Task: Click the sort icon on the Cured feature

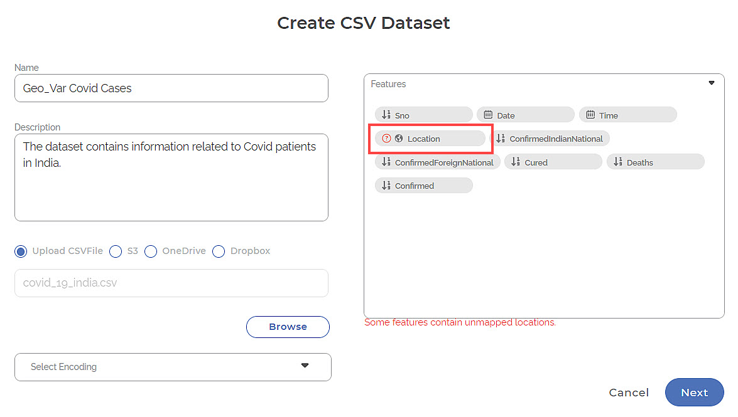Action: [514, 161]
